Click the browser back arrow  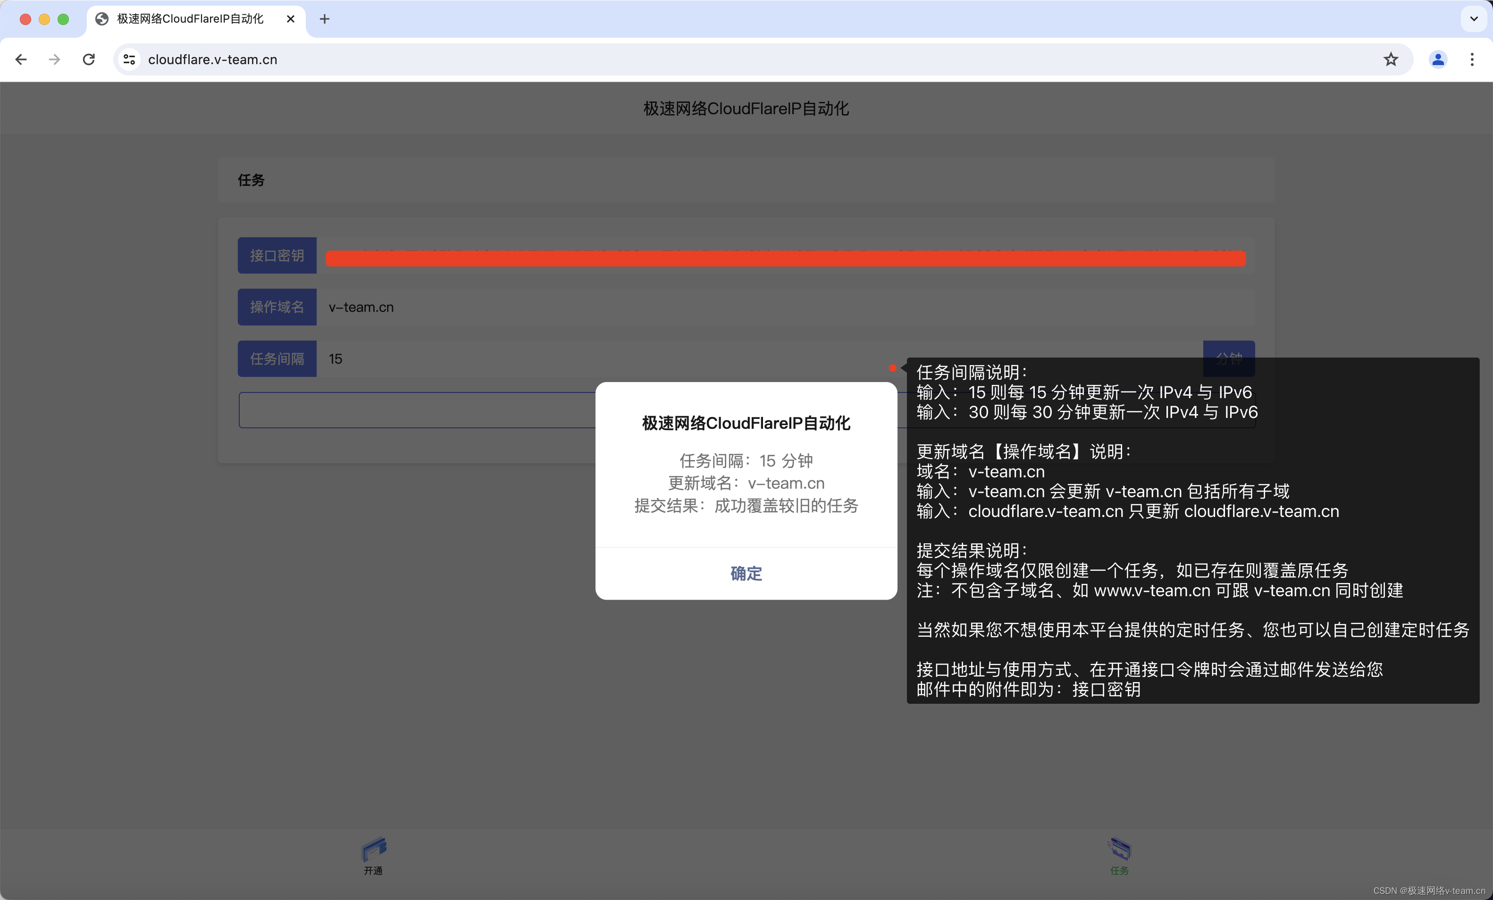[x=21, y=59]
